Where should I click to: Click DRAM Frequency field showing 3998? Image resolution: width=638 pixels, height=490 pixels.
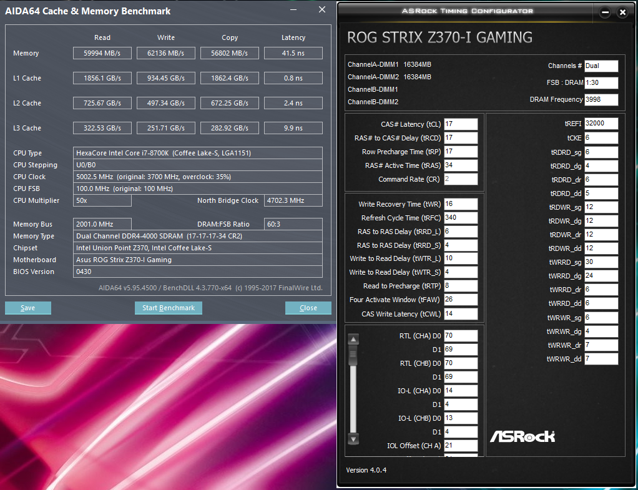tap(601, 100)
